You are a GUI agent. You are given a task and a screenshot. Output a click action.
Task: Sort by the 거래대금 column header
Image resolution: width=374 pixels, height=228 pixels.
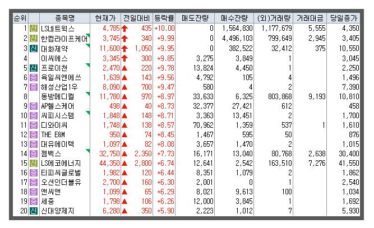point(310,18)
